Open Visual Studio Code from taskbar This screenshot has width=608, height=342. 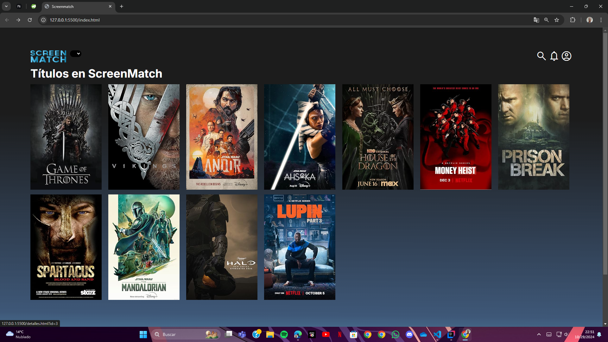437,334
